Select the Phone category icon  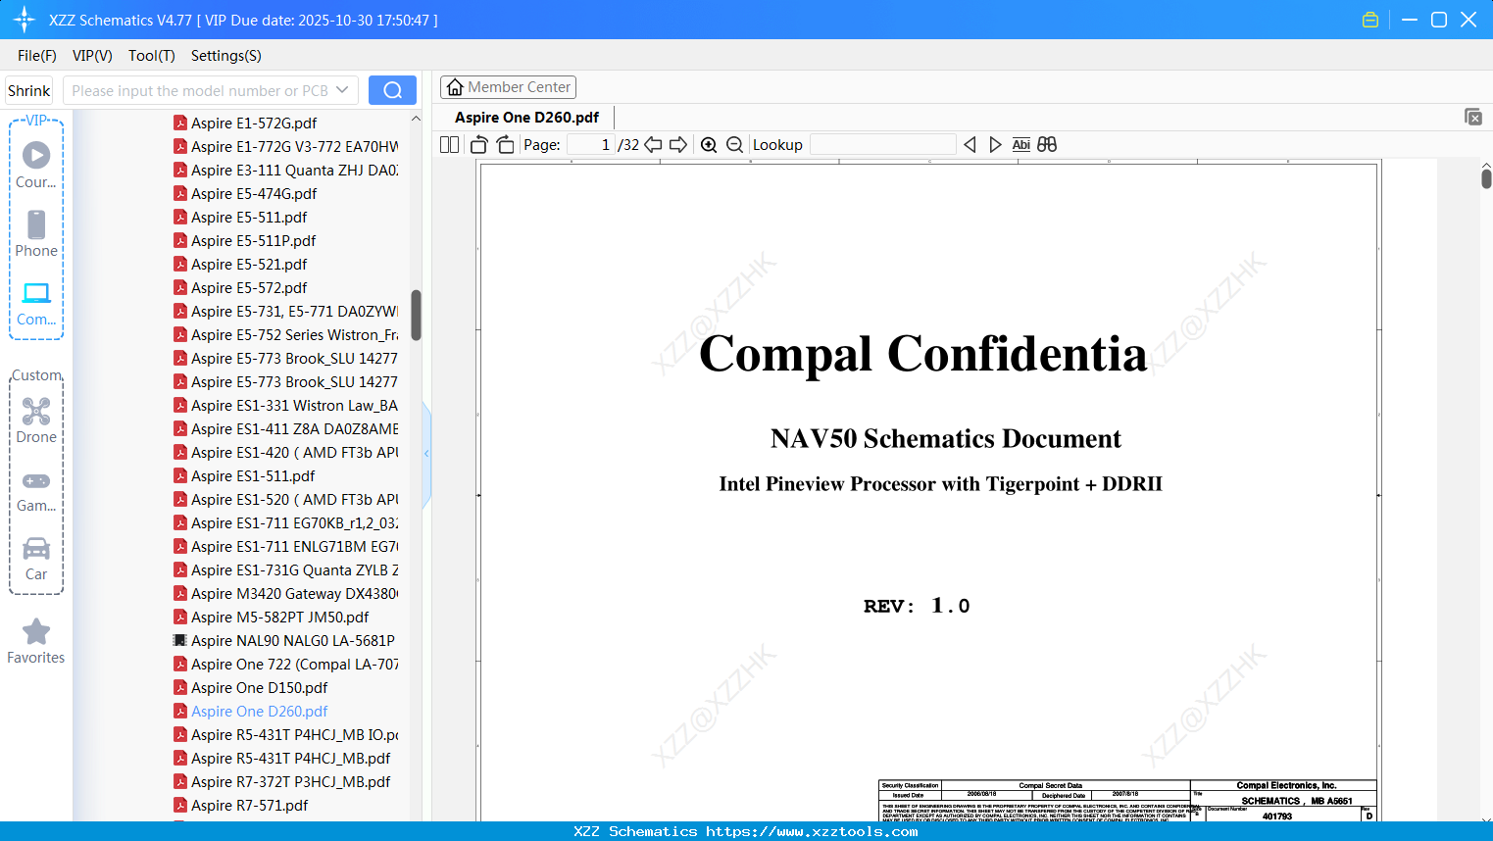point(36,224)
